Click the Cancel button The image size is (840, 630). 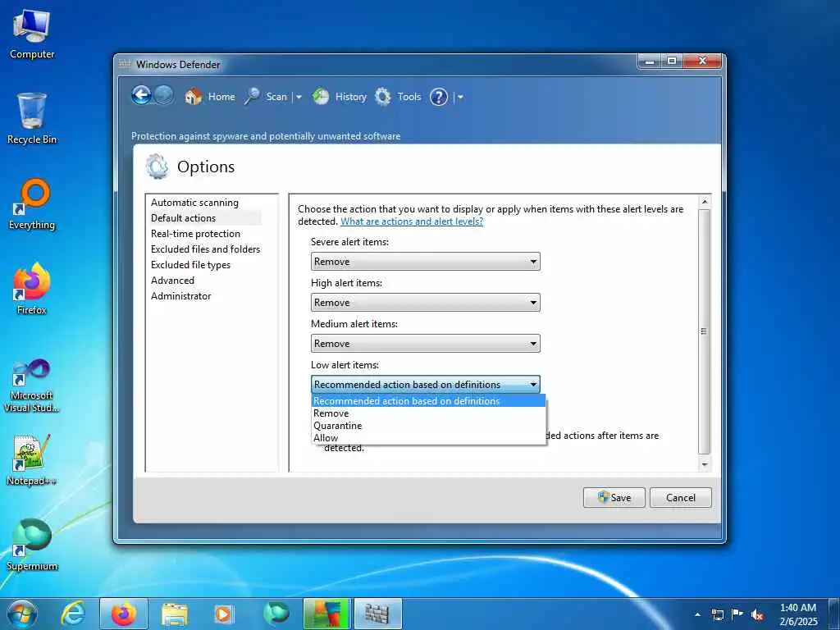click(x=680, y=498)
